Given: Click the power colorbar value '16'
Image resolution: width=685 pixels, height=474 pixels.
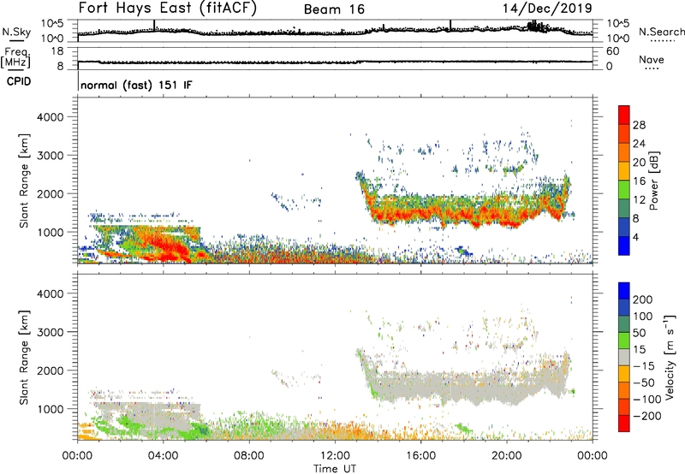Looking at the screenshot, I should coord(639,181).
